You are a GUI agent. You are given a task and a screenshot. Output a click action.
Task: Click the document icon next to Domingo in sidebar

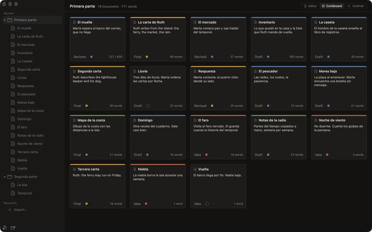pos(13,119)
